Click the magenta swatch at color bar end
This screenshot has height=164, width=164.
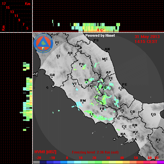pos(160,162)
